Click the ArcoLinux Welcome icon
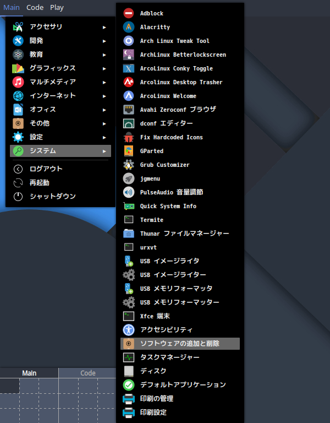Viewport: 330px width, 423px height. [x=129, y=96]
